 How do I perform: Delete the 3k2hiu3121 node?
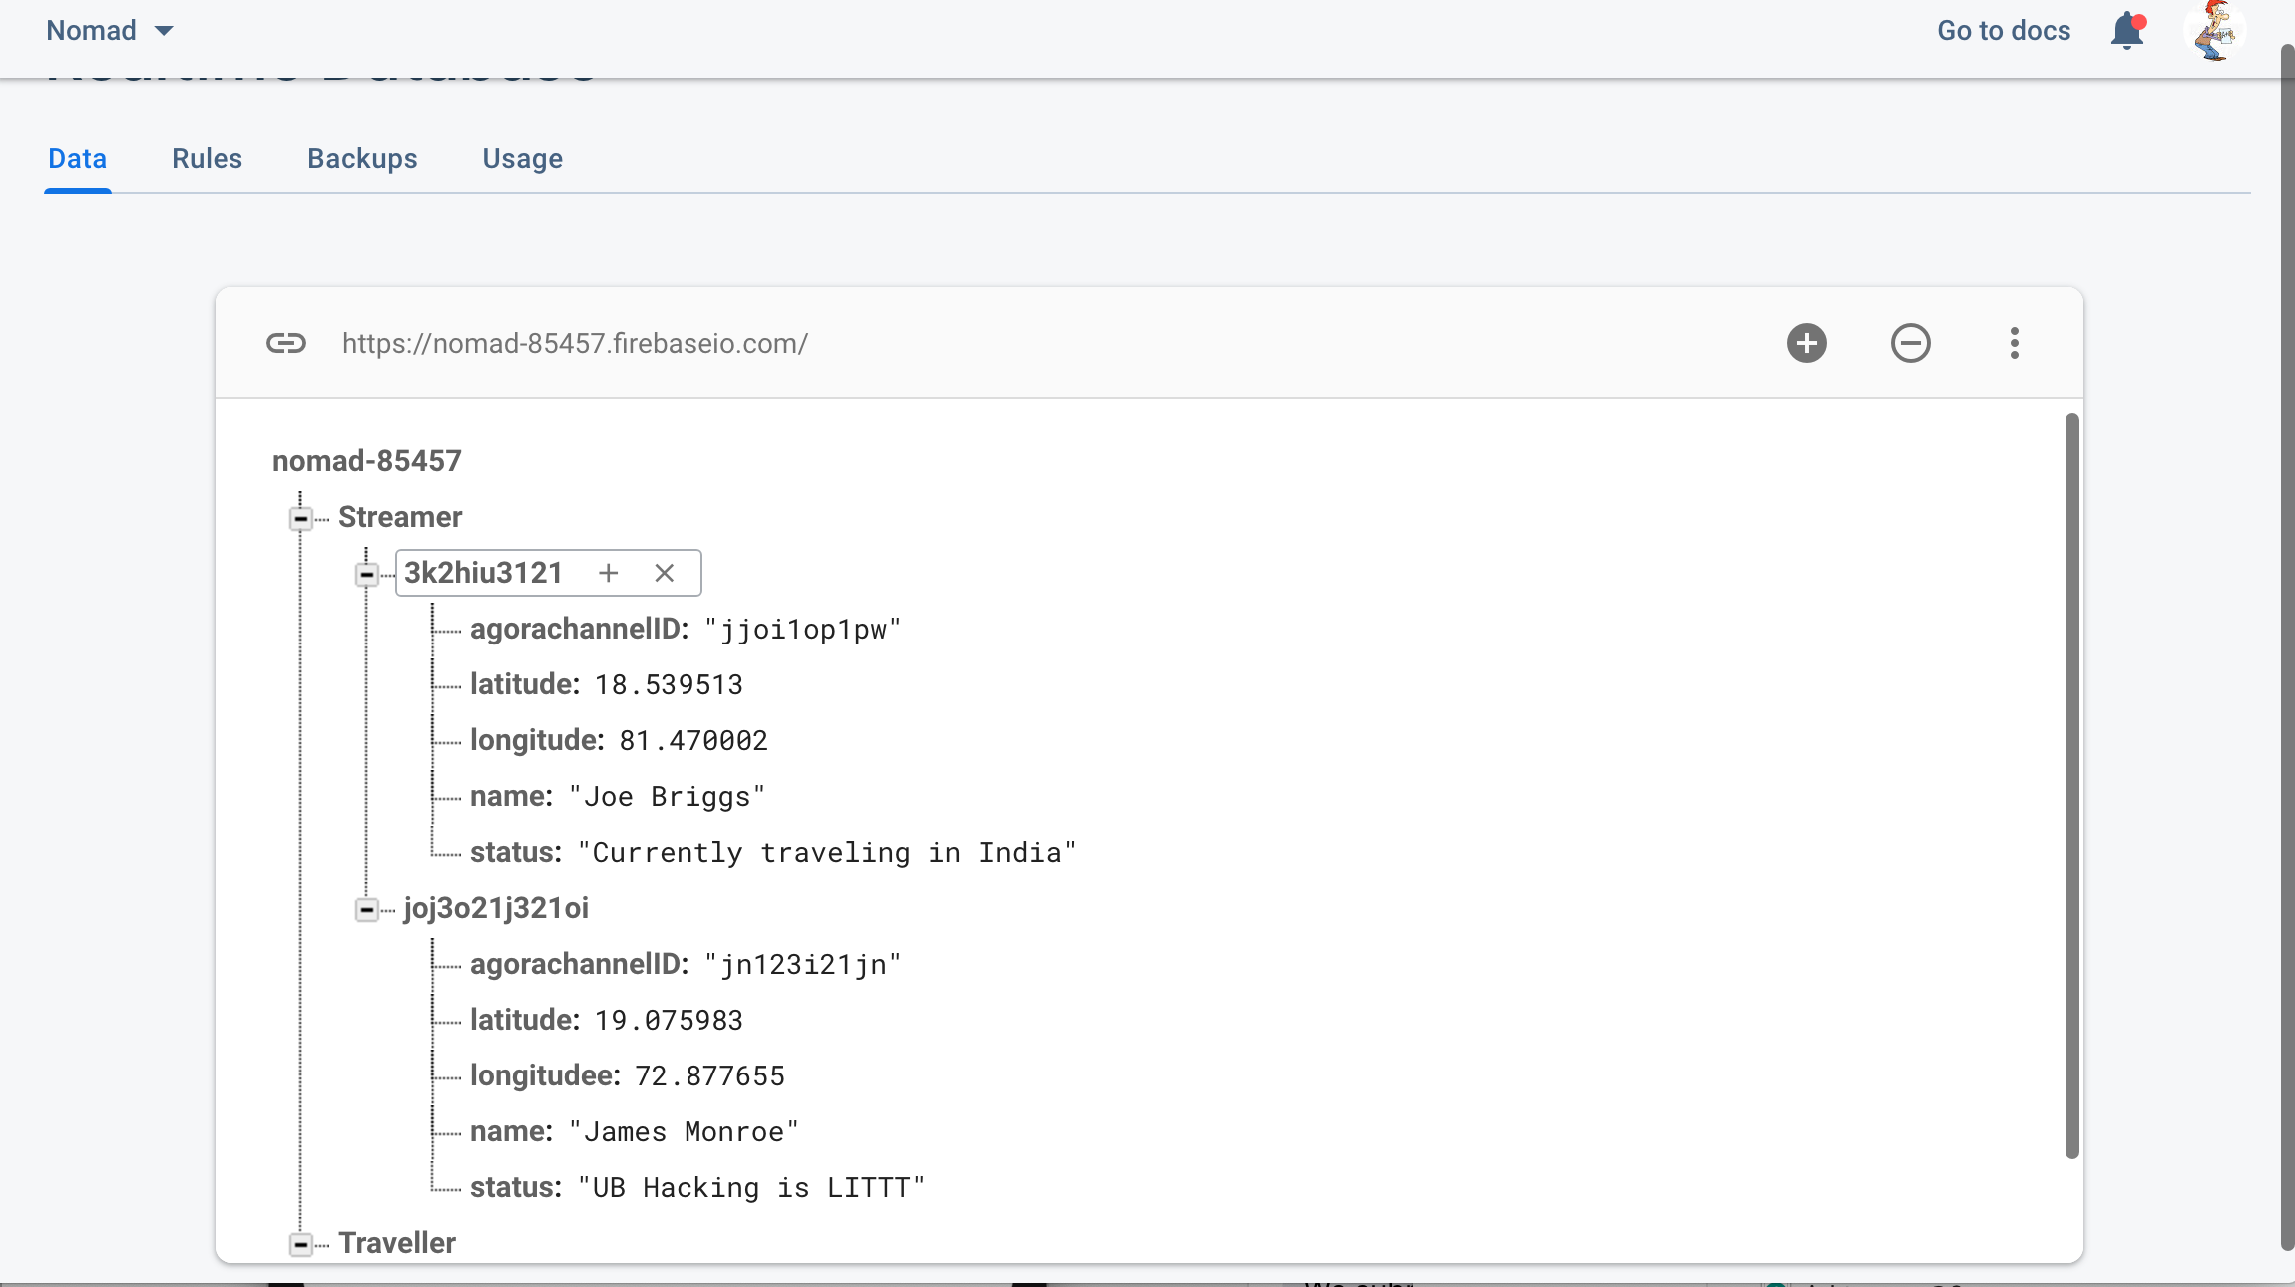pos(664,573)
